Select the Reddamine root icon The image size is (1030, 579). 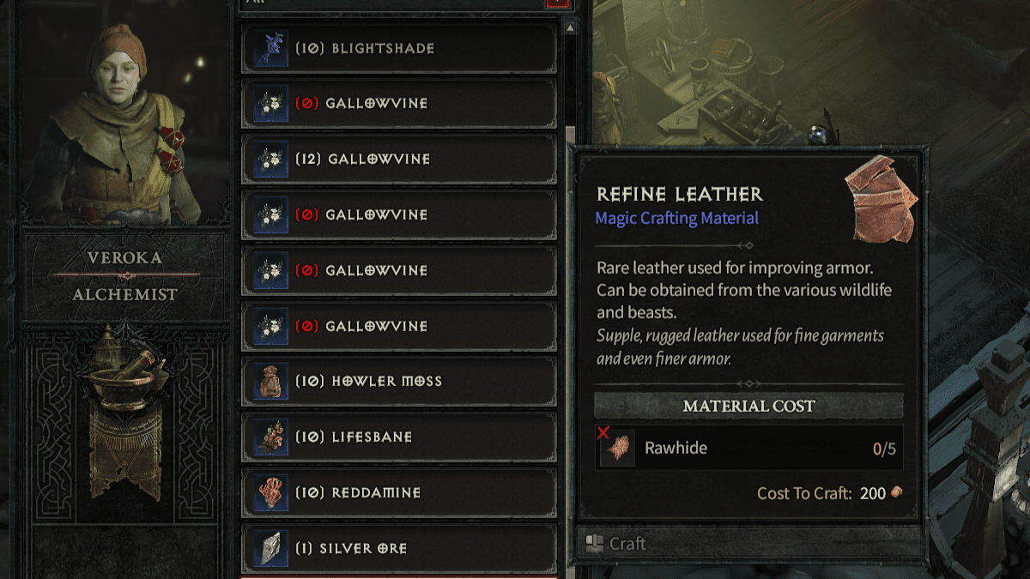pos(271,492)
